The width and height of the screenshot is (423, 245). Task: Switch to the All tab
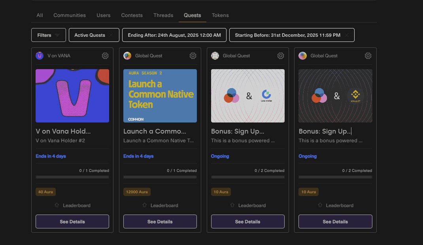point(40,15)
